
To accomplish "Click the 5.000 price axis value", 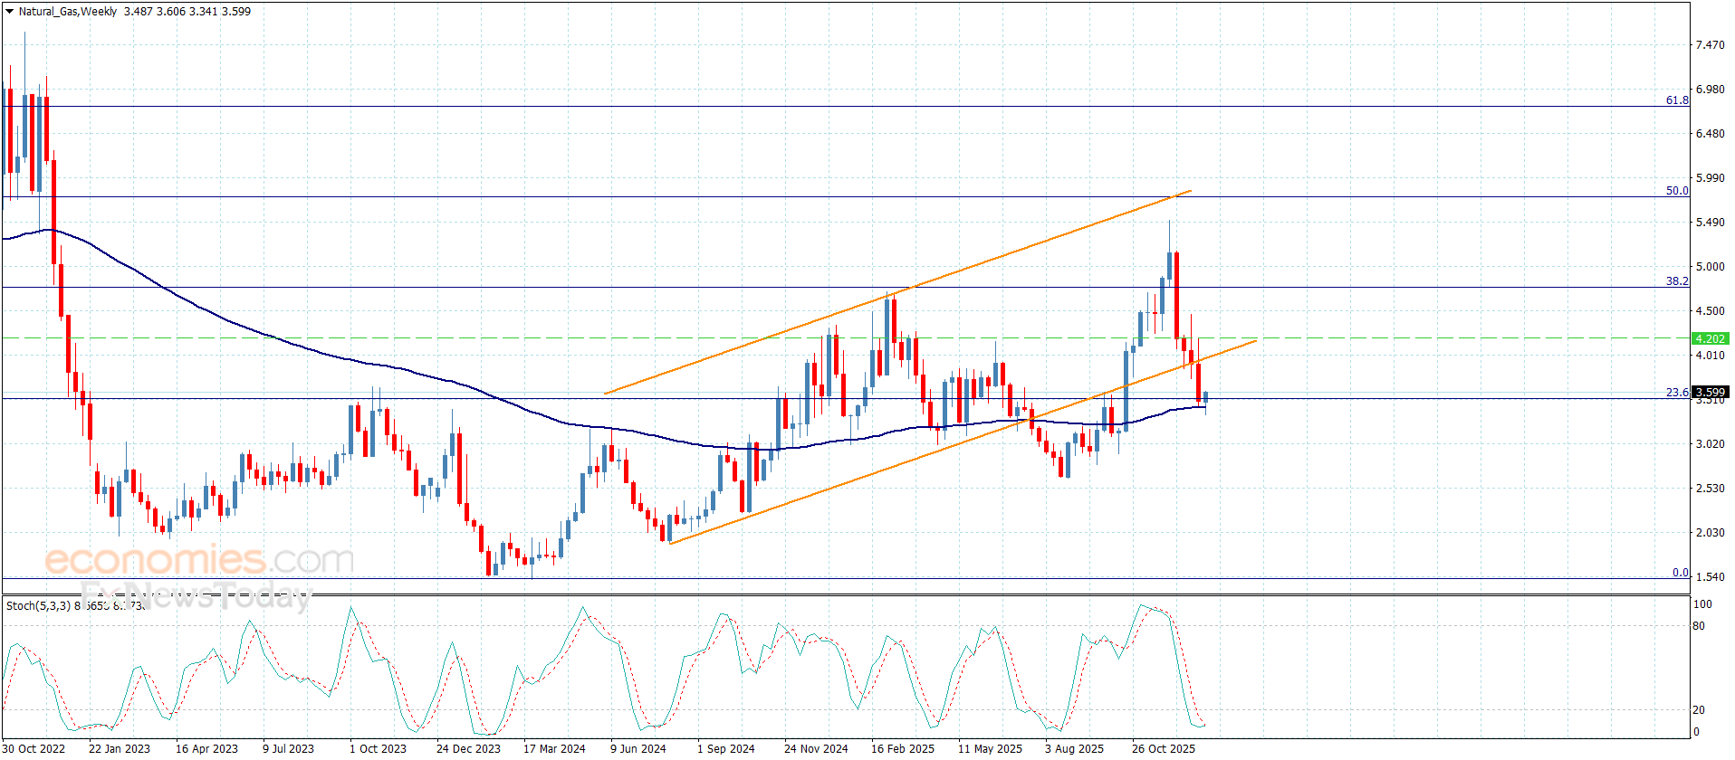I will [x=1710, y=267].
